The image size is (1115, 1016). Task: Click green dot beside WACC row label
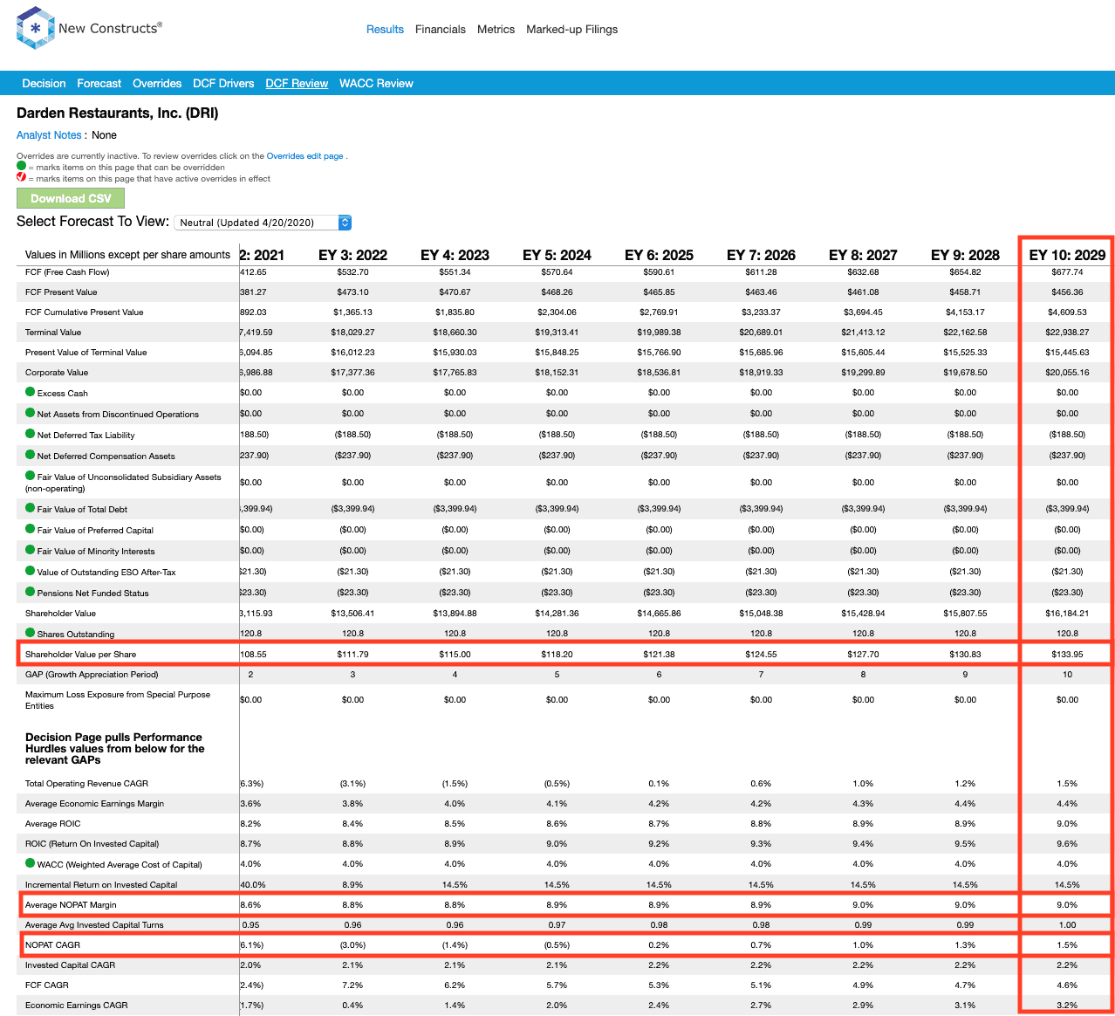click(x=31, y=863)
